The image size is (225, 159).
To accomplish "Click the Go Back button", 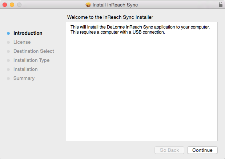I will pyautogui.click(x=169, y=150).
